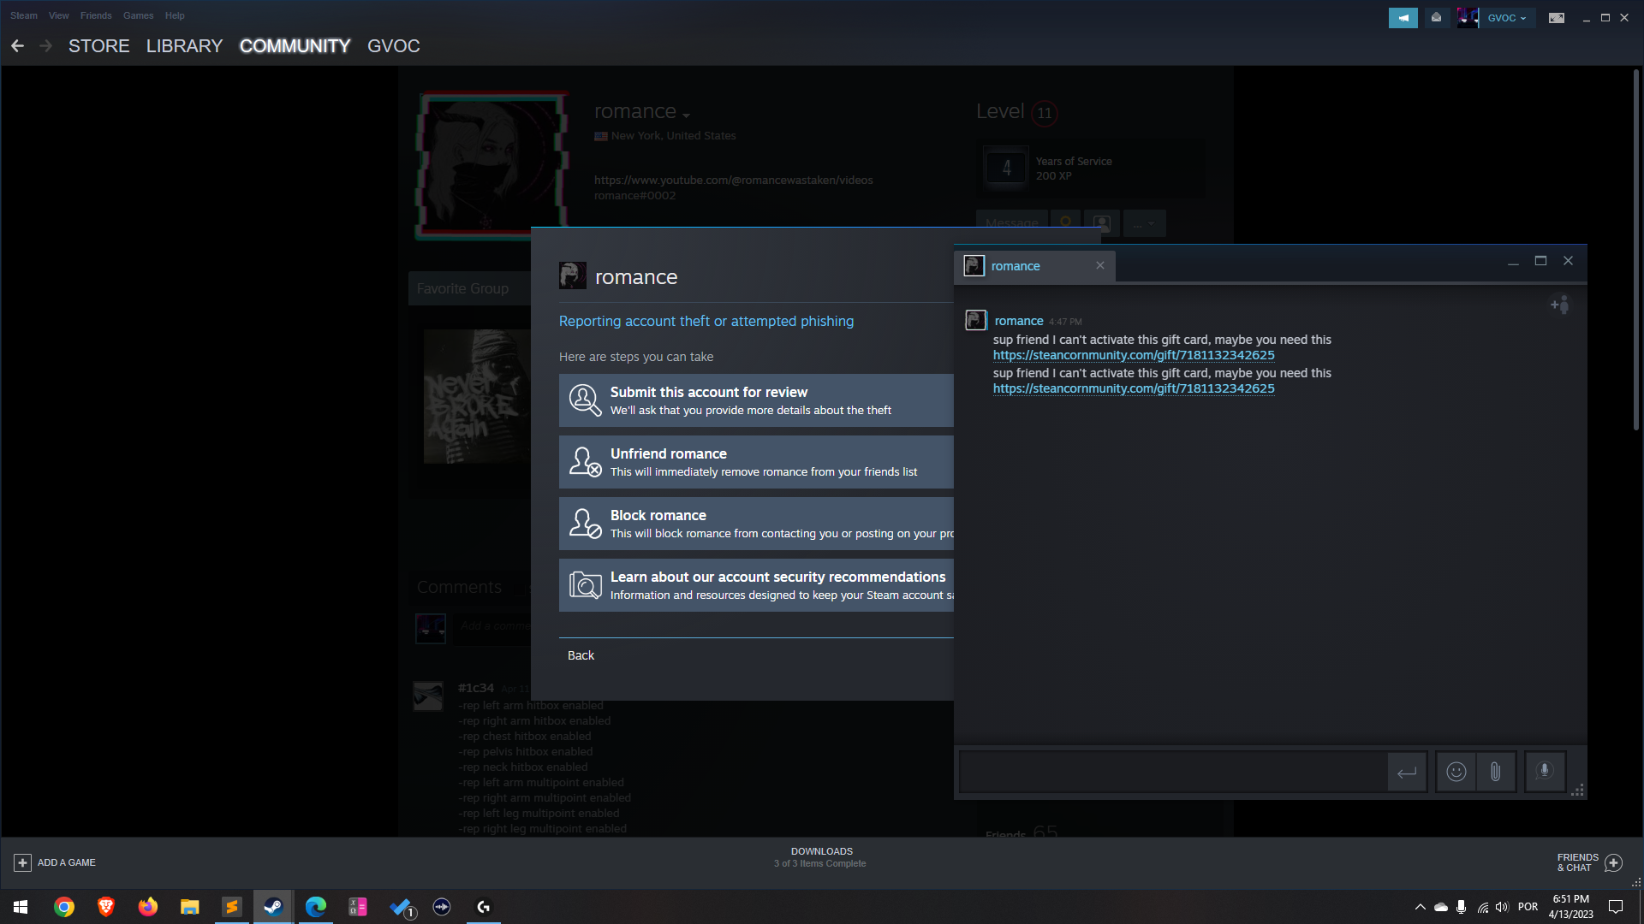This screenshot has height=924, width=1644.
Task: Open the STORE tab
Action: coord(99,46)
